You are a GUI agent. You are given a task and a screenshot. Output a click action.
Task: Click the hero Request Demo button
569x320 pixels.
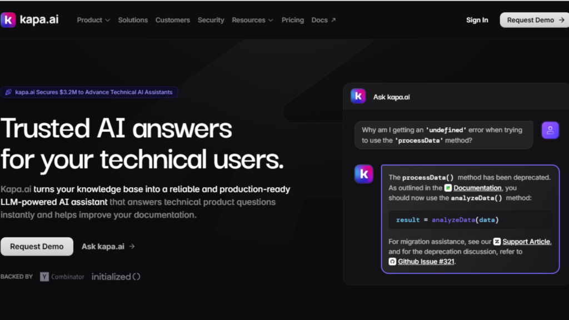click(x=37, y=246)
